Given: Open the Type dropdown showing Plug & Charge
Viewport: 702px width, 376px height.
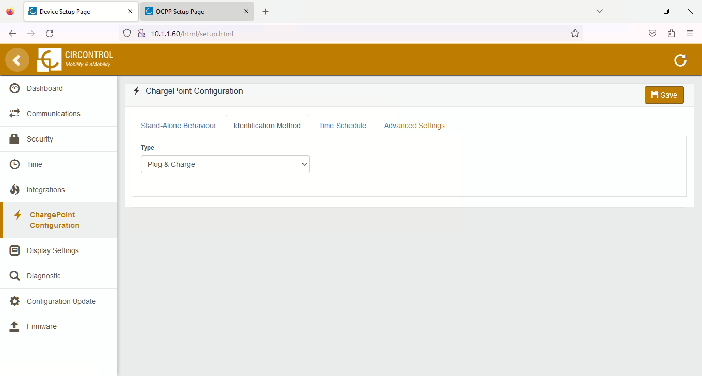Looking at the screenshot, I should tap(225, 164).
